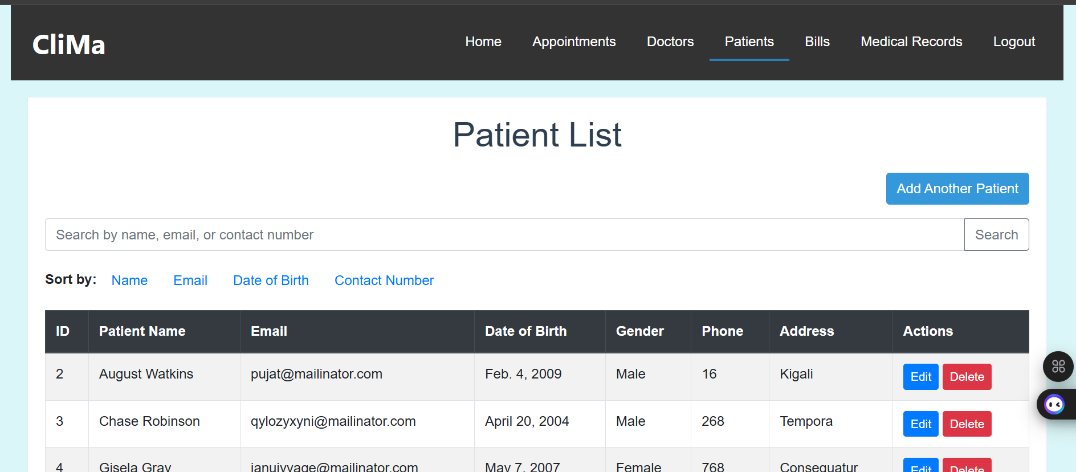Image resolution: width=1076 pixels, height=472 pixels.
Task: Click the Search button
Action: (x=996, y=235)
